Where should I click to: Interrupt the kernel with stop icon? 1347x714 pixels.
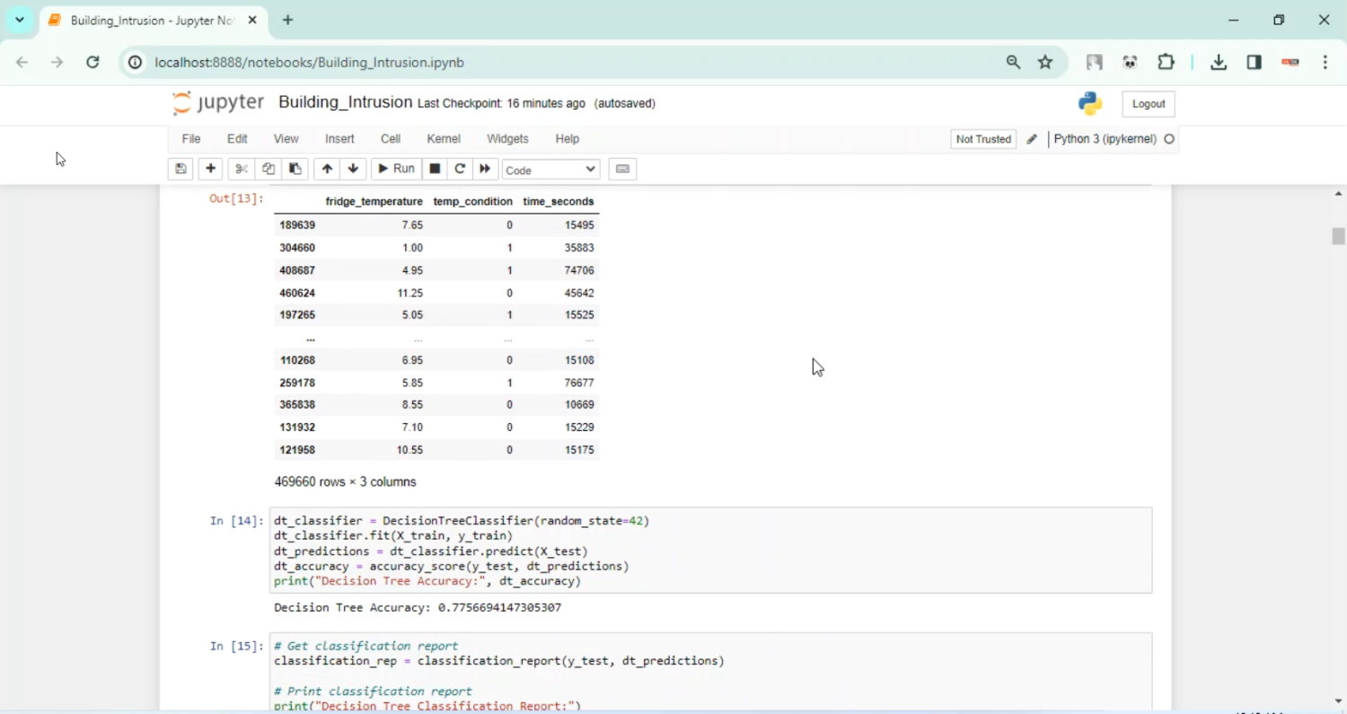coord(435,169)
